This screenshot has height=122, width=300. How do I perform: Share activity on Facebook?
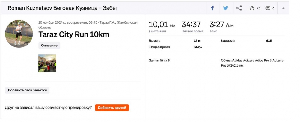point(212,8)
